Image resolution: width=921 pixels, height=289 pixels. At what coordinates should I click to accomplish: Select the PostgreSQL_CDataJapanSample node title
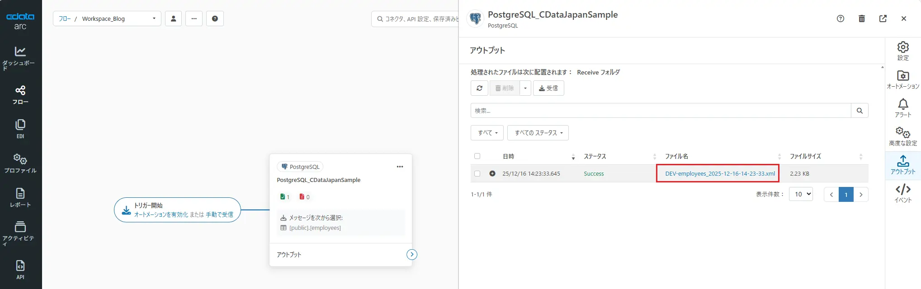(319, 180)
